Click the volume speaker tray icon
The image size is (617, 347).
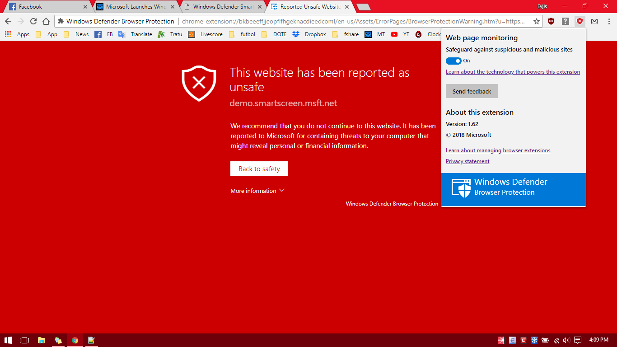pyautogui.click(x=567, y=340)
